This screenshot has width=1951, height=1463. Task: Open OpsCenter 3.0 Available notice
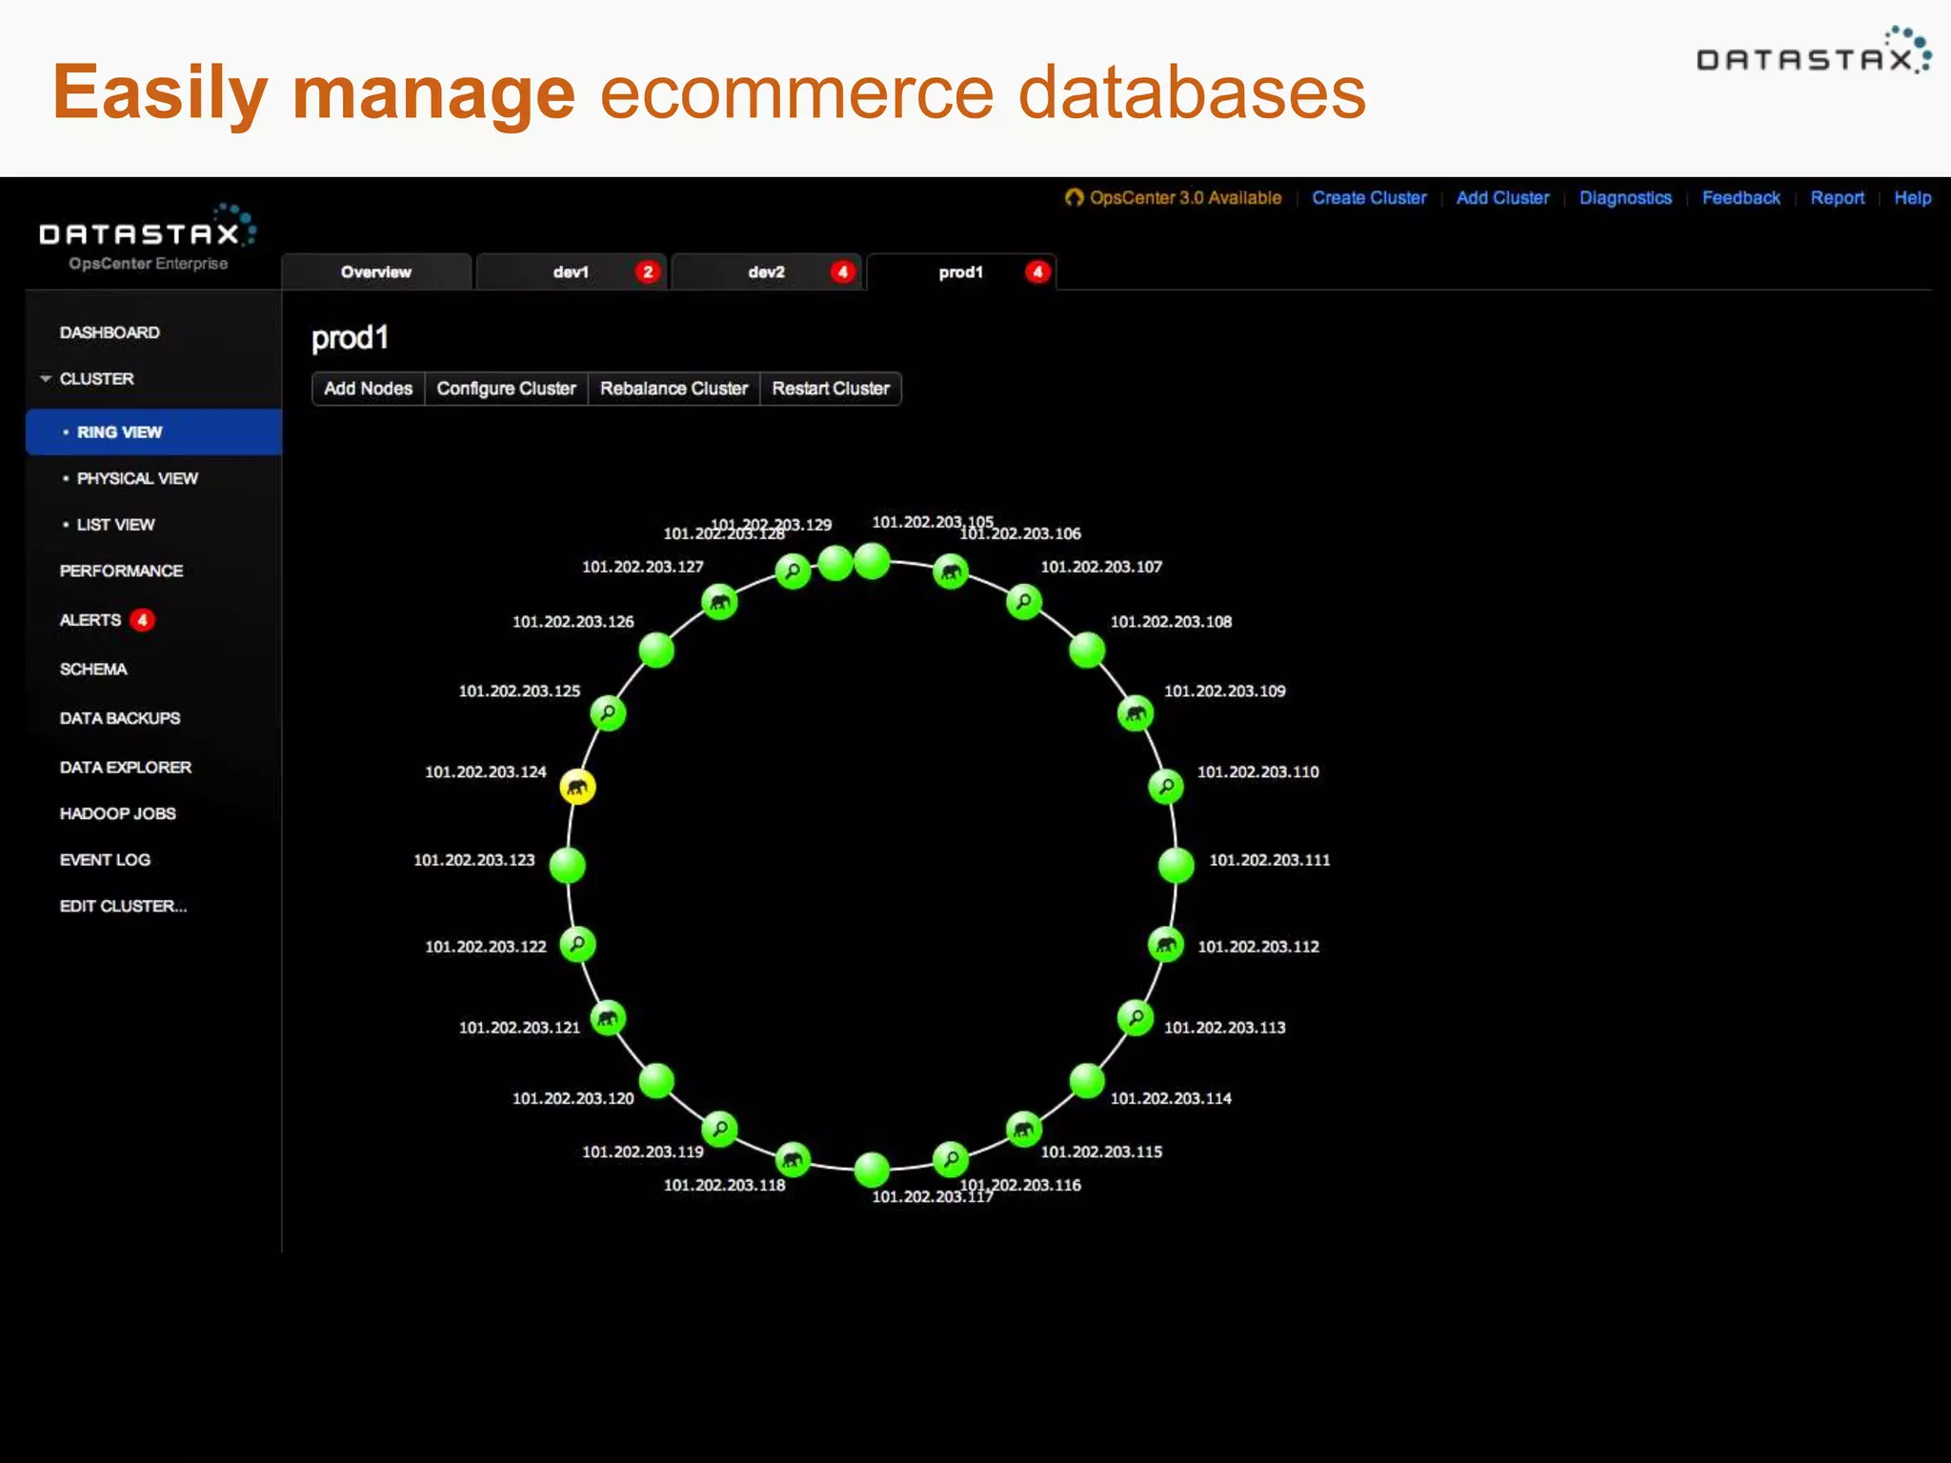(x=1174, y=198)
